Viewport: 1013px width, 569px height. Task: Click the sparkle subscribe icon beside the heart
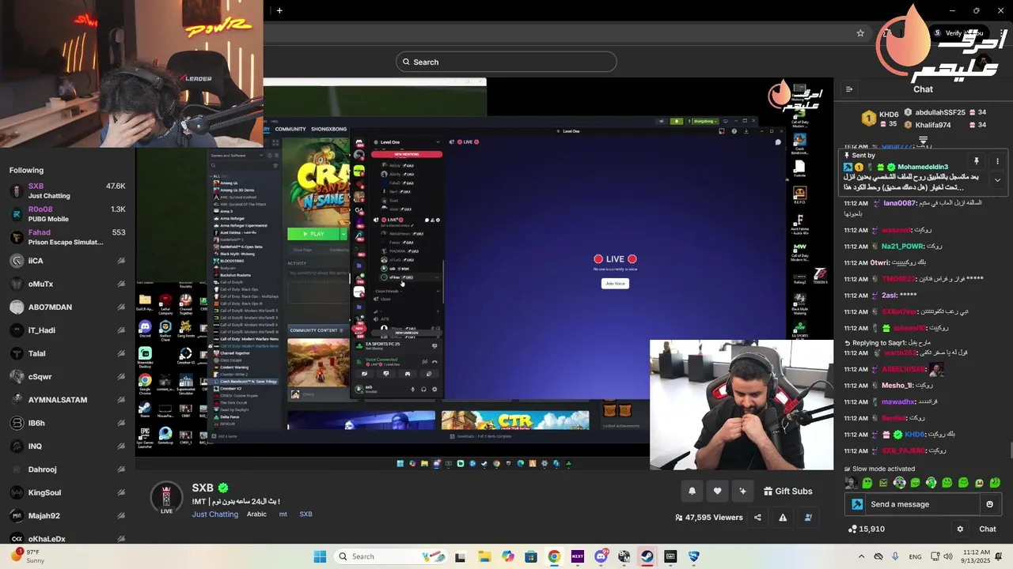(x=742, y=491)
